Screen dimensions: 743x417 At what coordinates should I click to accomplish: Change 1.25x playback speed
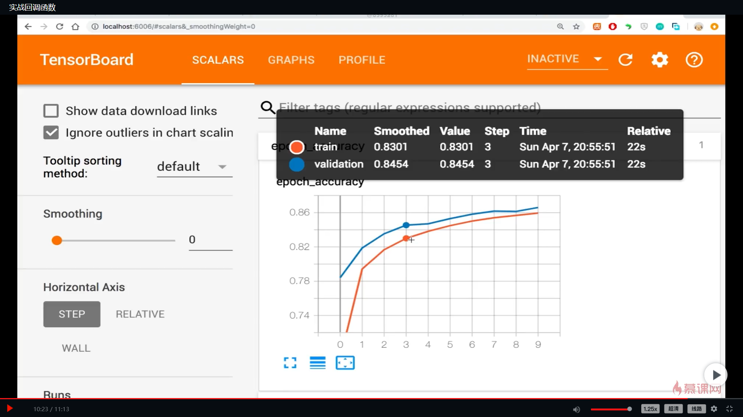[x=650, y=409]
